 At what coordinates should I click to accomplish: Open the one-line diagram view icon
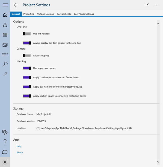[x=5, y=25]
